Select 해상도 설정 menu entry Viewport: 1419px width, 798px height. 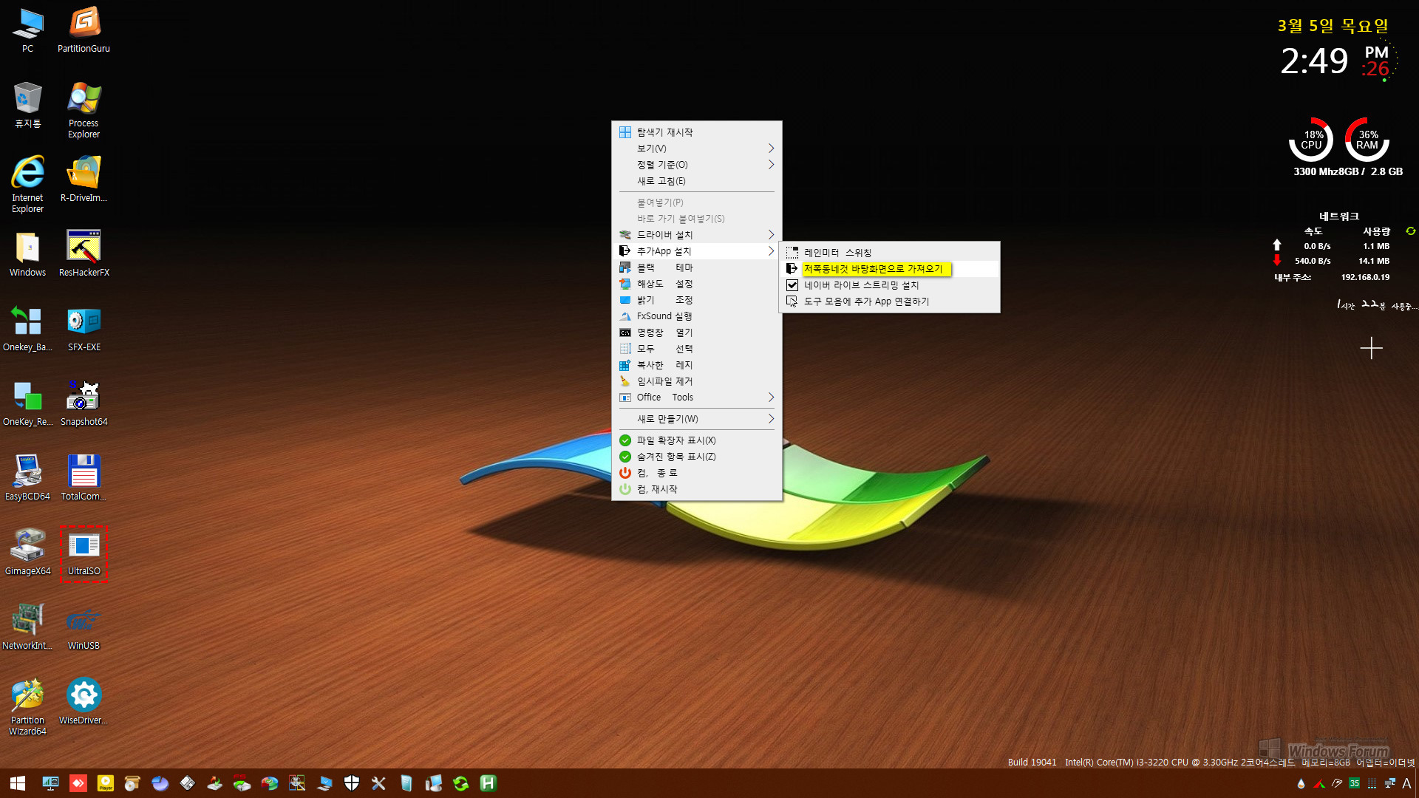(x=697, y=284)
